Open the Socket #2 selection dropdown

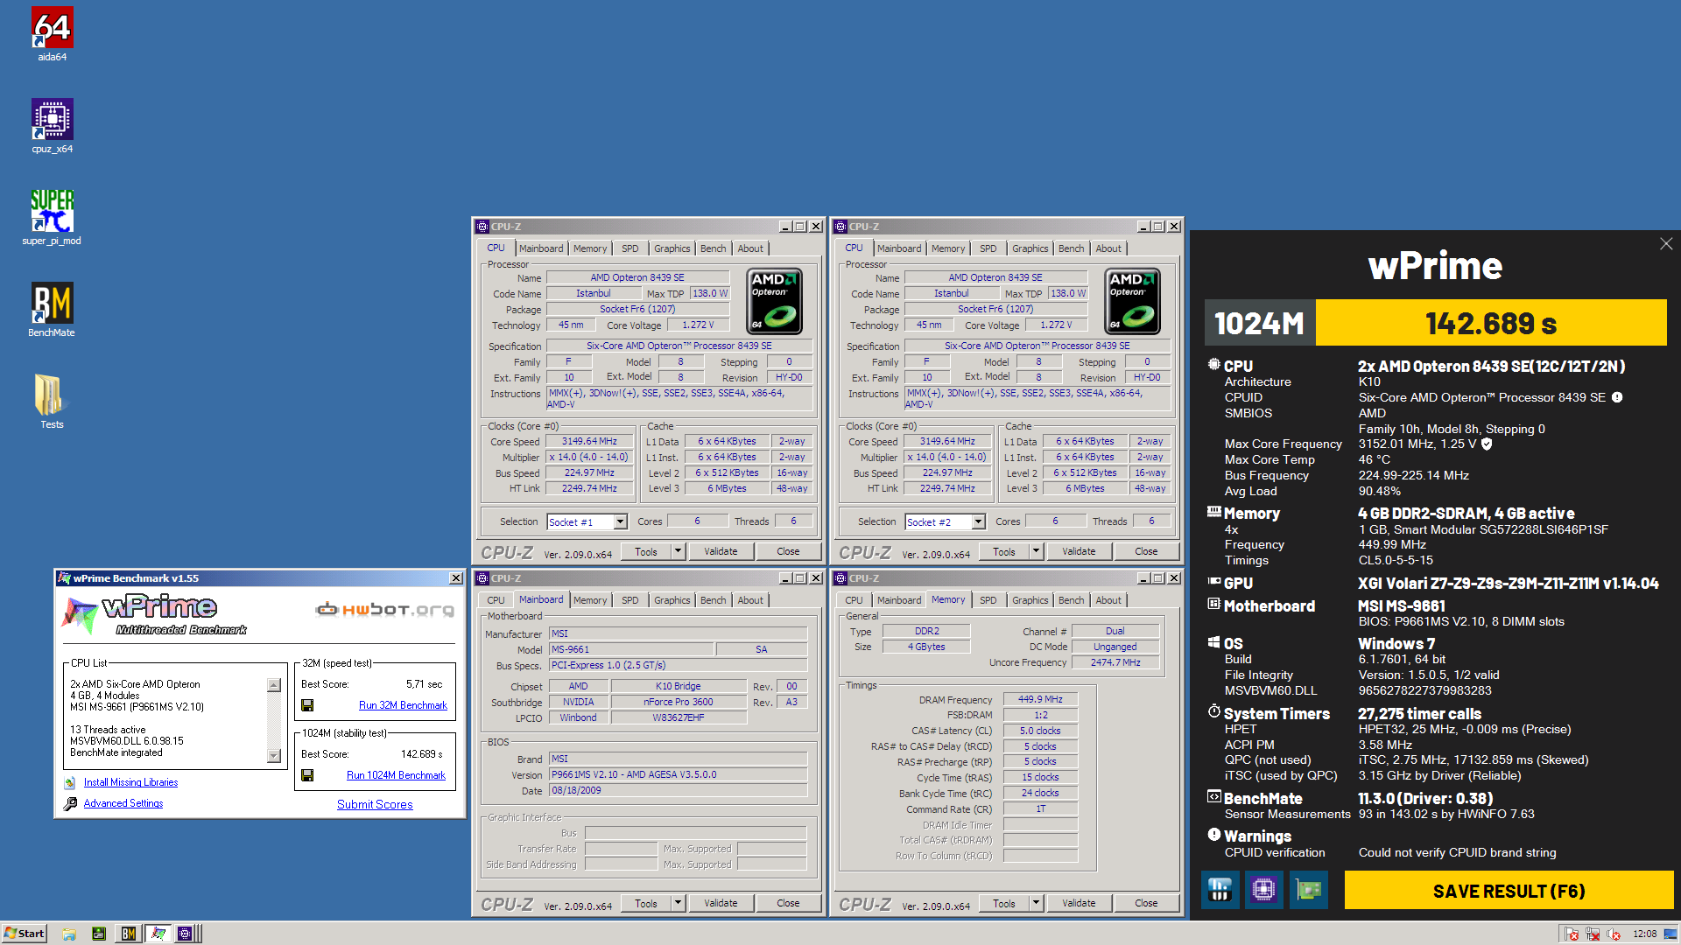tap(978, 522)
